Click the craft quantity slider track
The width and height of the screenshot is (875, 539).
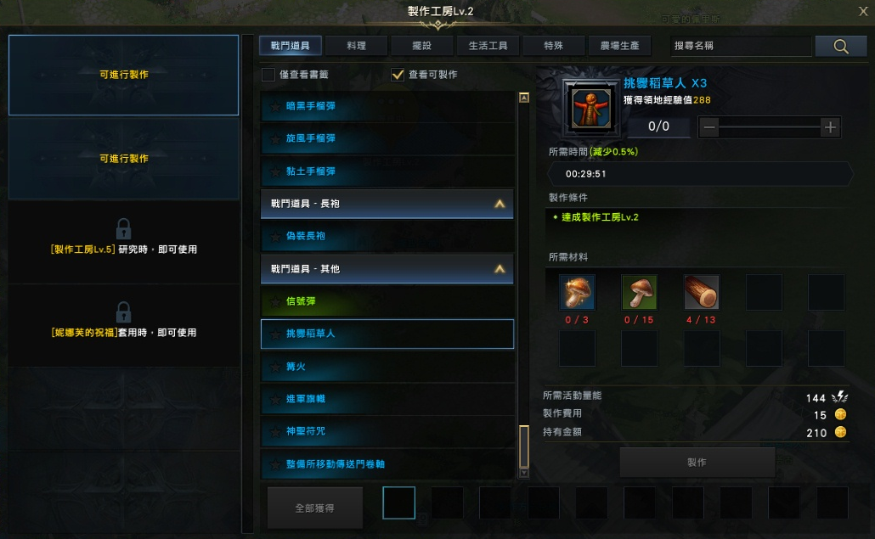click(770, 127)
